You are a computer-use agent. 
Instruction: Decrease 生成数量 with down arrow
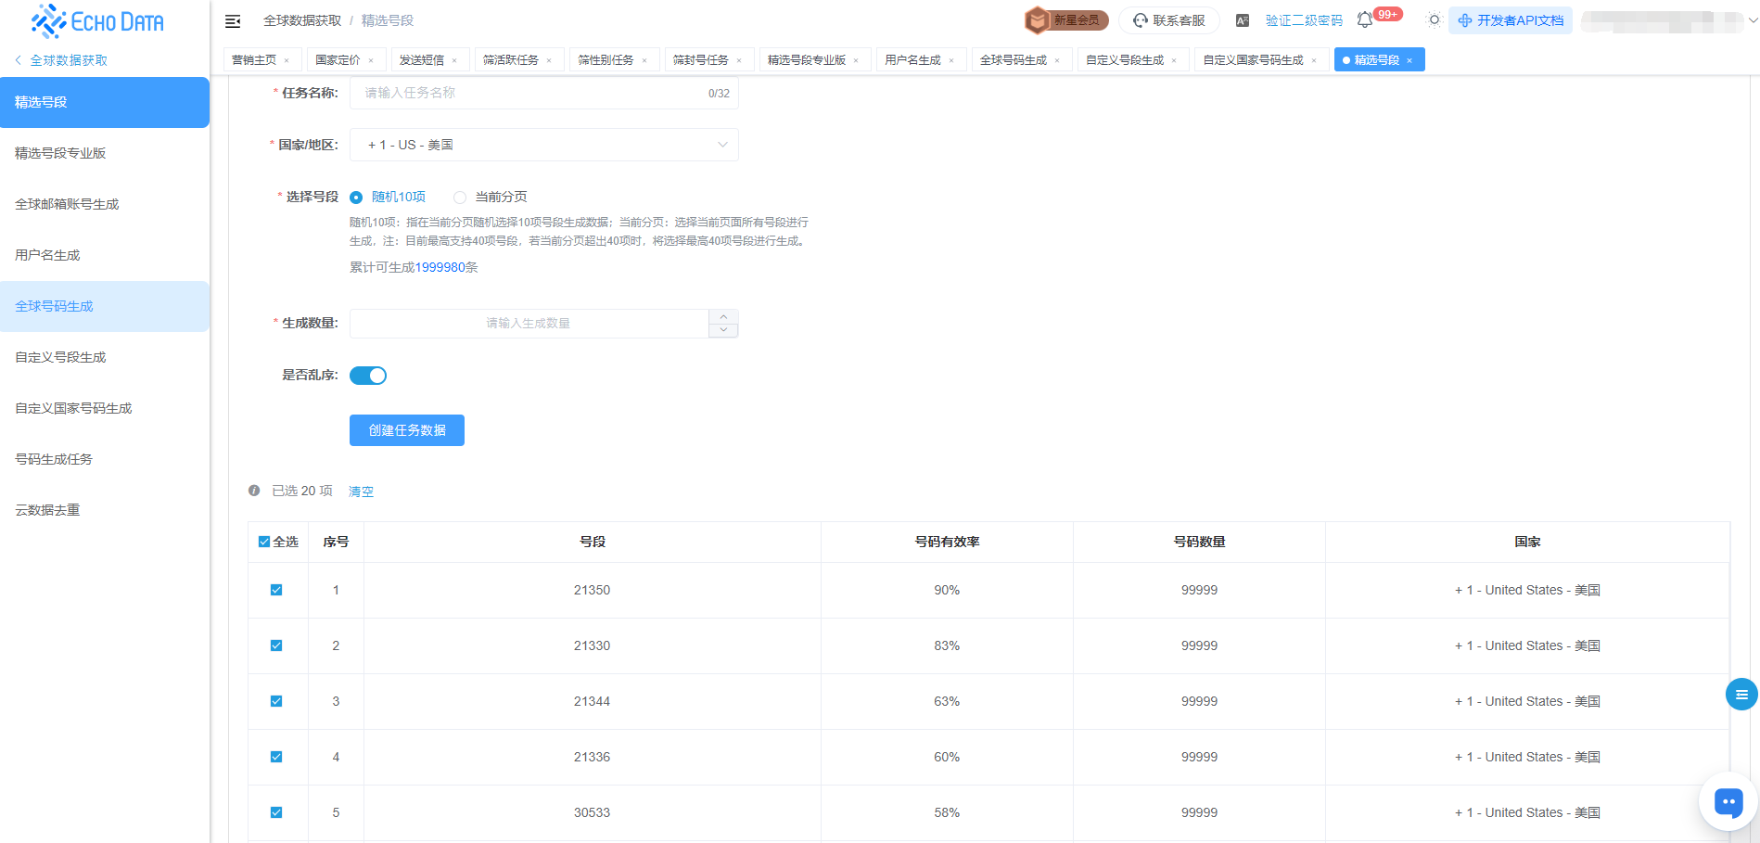point(723,330)
